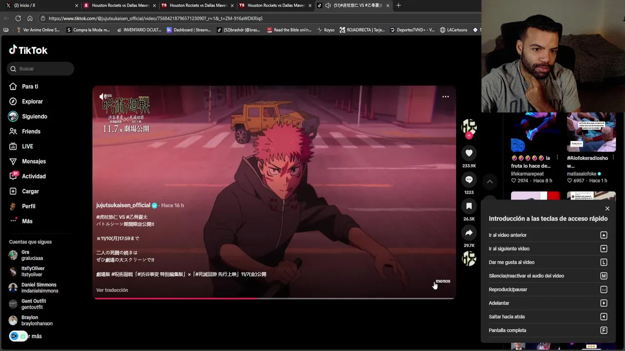Switch to the TikTok browser tab
Screen dimensions: 625x351
(x=353, y=5)
